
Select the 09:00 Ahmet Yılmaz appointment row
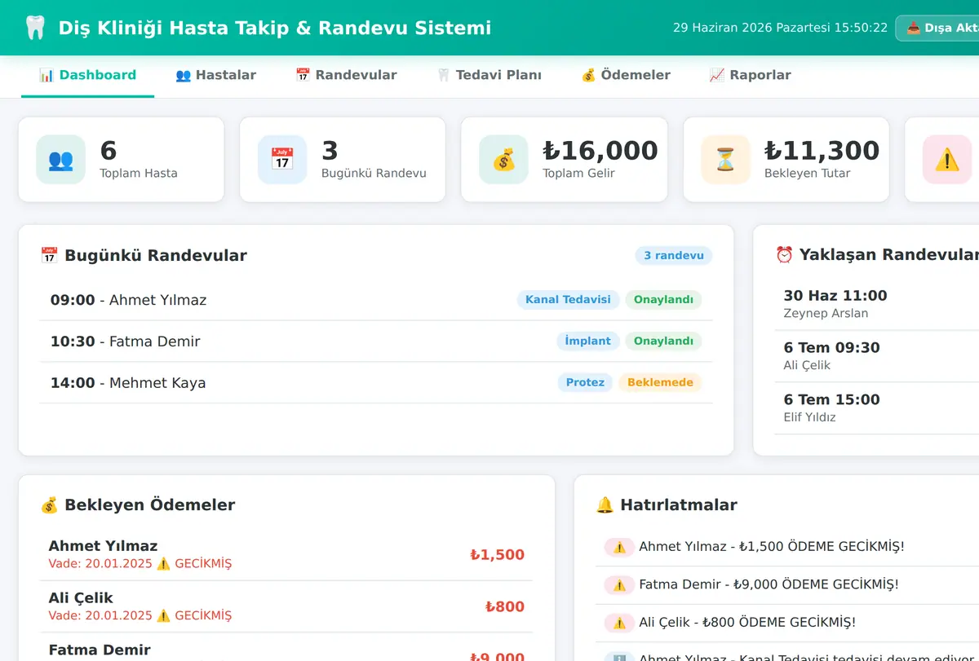click(x=376, y=300)
